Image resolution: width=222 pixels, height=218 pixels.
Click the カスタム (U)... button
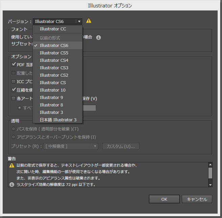point(121,146)
